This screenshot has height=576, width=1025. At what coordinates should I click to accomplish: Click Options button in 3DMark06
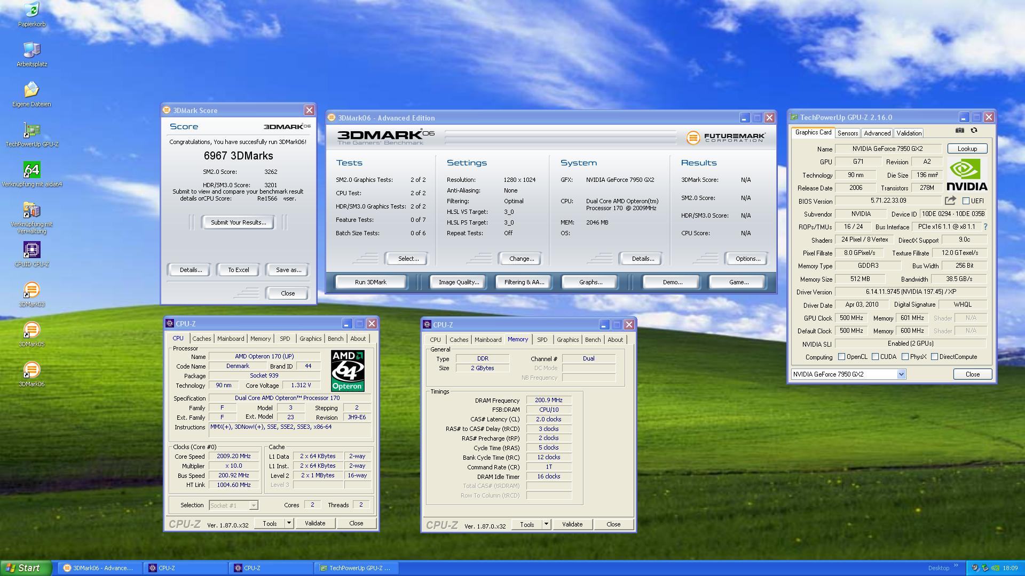[747, 259]
